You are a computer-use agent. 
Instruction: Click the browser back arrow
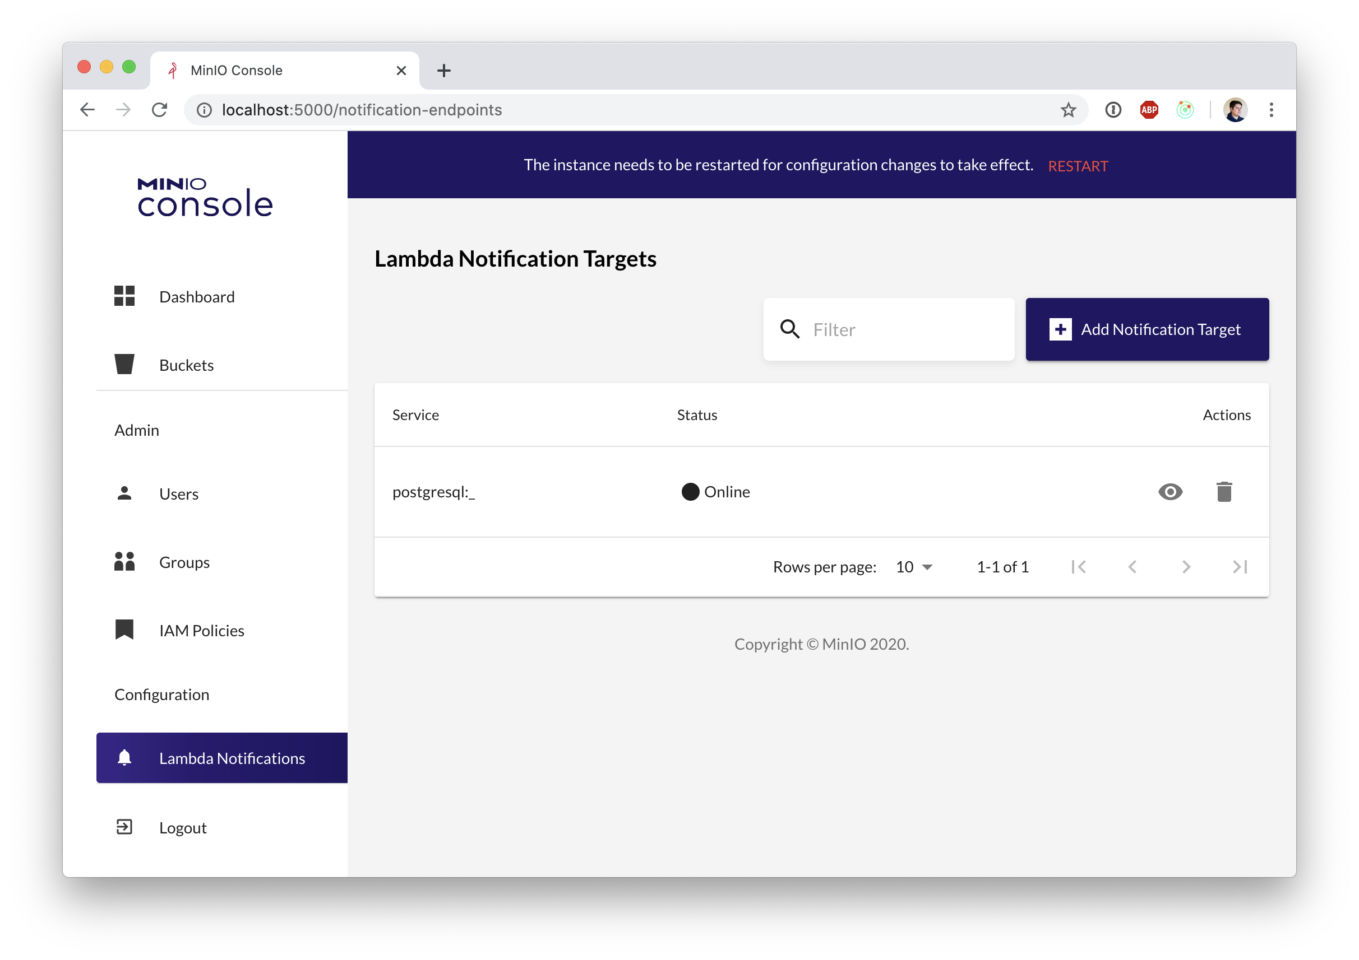pyautogui.click(x=87, y=109)
